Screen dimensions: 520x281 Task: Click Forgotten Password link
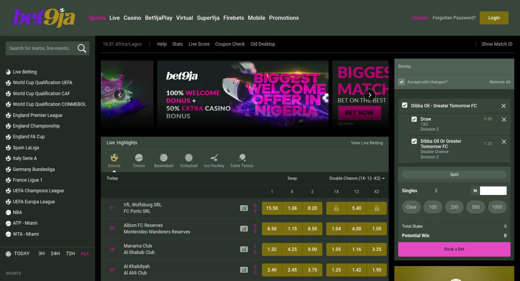pyautogui.click(x=454, y=18)
